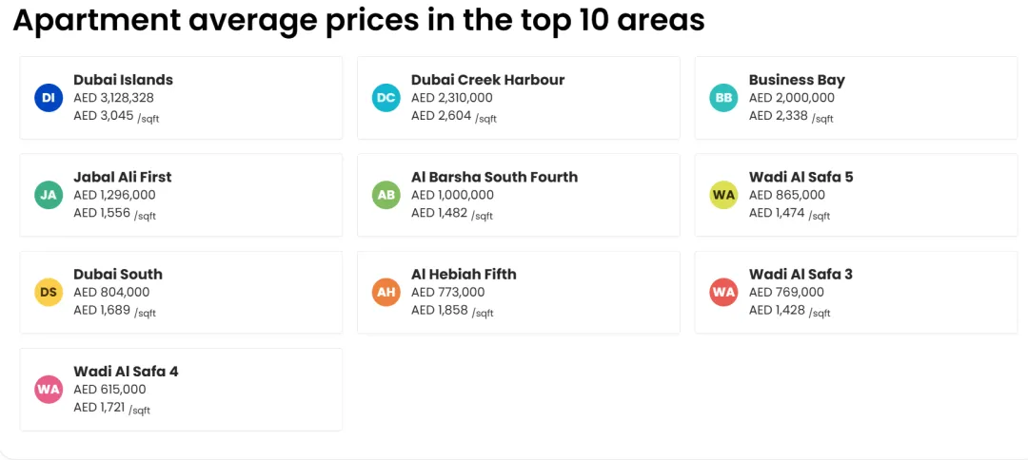Click the teal BB circle icon
This screenshot has height=460, width=1028.
723,98
